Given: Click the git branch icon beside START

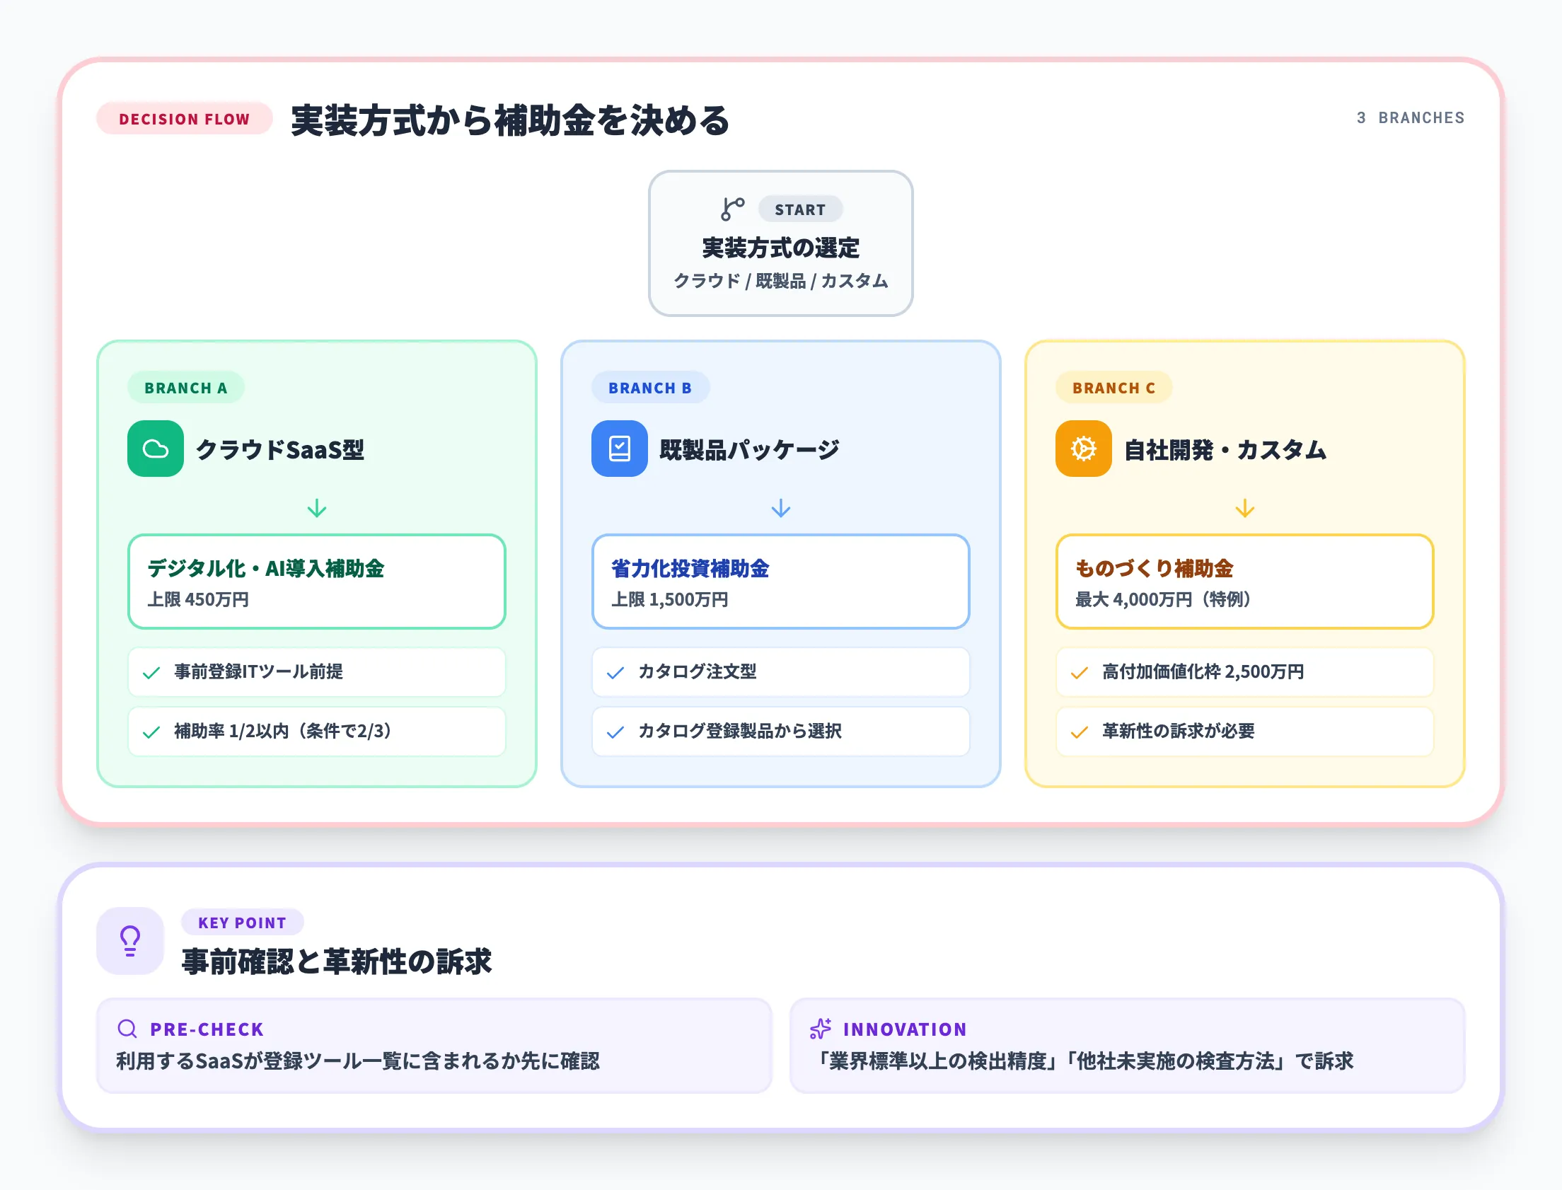Looking at the screenshot, I should point(732,209).
